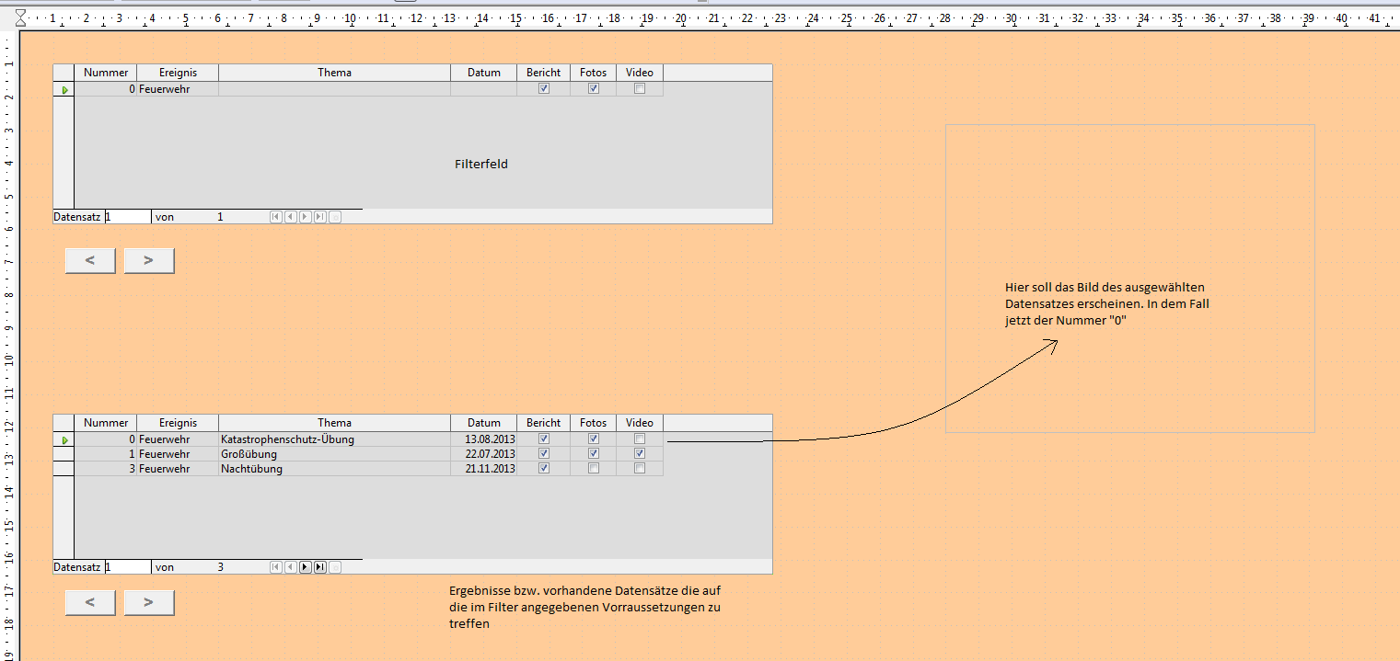Go to first record in filter table navigation bar
1400x661 pixels.
tap(275, 217)
